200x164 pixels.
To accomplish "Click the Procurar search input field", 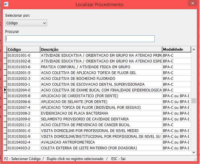I will [x=80, y=39].
